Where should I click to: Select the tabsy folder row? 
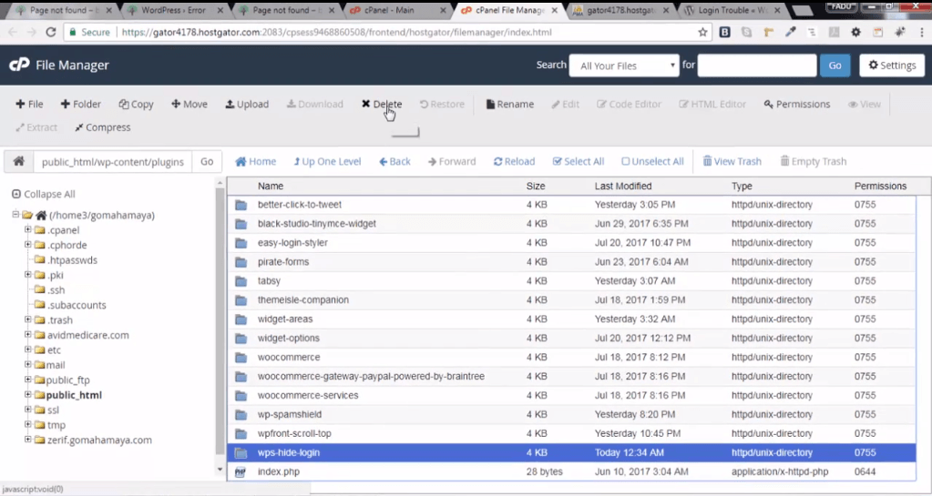(571, 281)
